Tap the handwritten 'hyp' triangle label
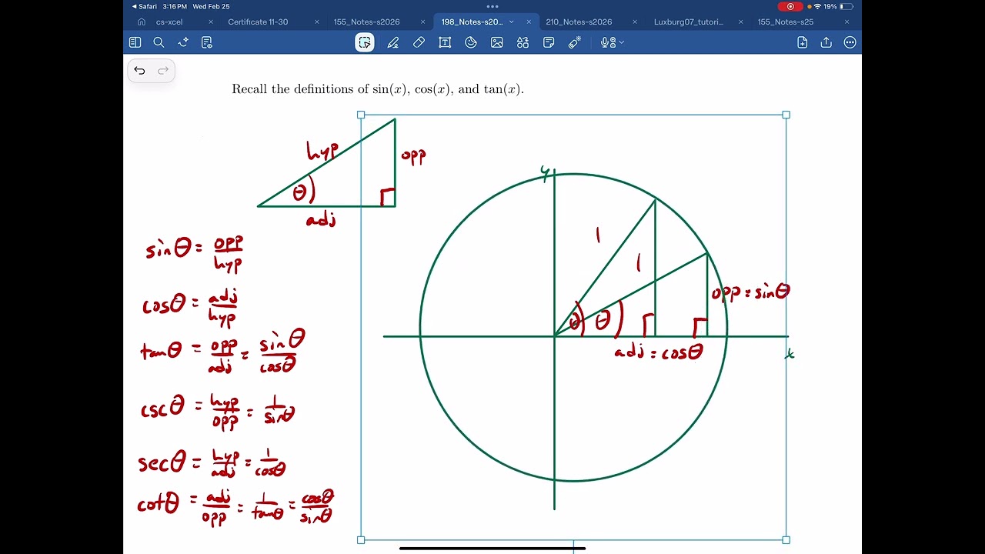985x554 pixels. [322, 151]
